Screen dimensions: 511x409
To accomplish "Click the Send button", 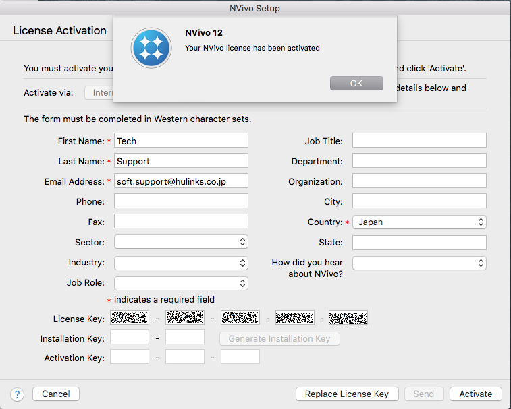I will coord(424,394).
